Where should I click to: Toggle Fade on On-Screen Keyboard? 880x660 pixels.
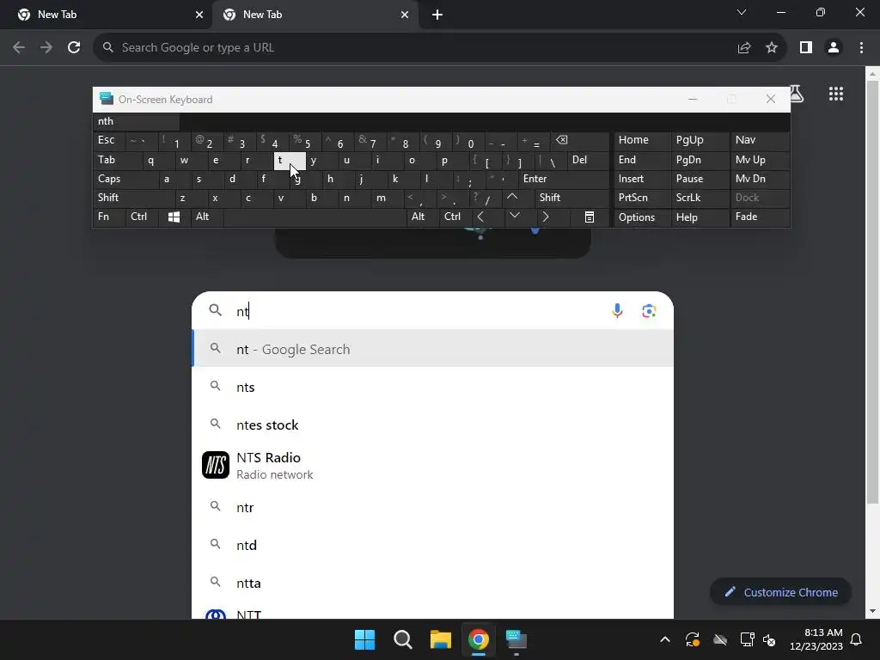[x=760, y=217]
